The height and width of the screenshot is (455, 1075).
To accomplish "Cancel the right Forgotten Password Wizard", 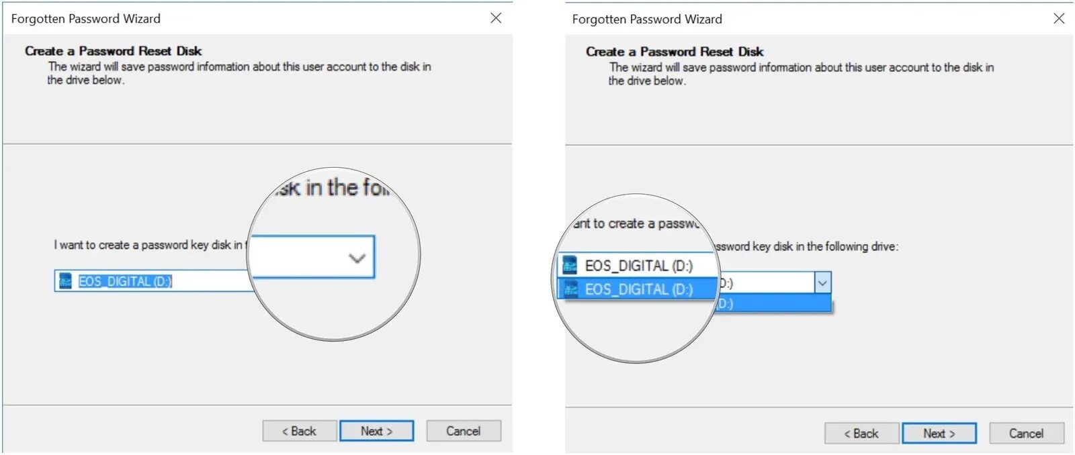I will (1027, 434).
